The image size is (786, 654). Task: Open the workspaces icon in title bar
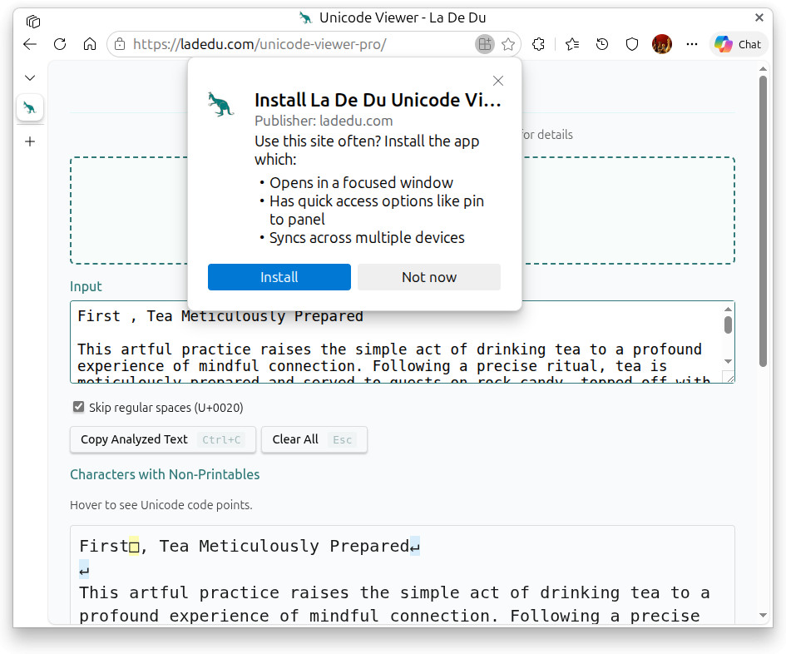click(33, 21)
